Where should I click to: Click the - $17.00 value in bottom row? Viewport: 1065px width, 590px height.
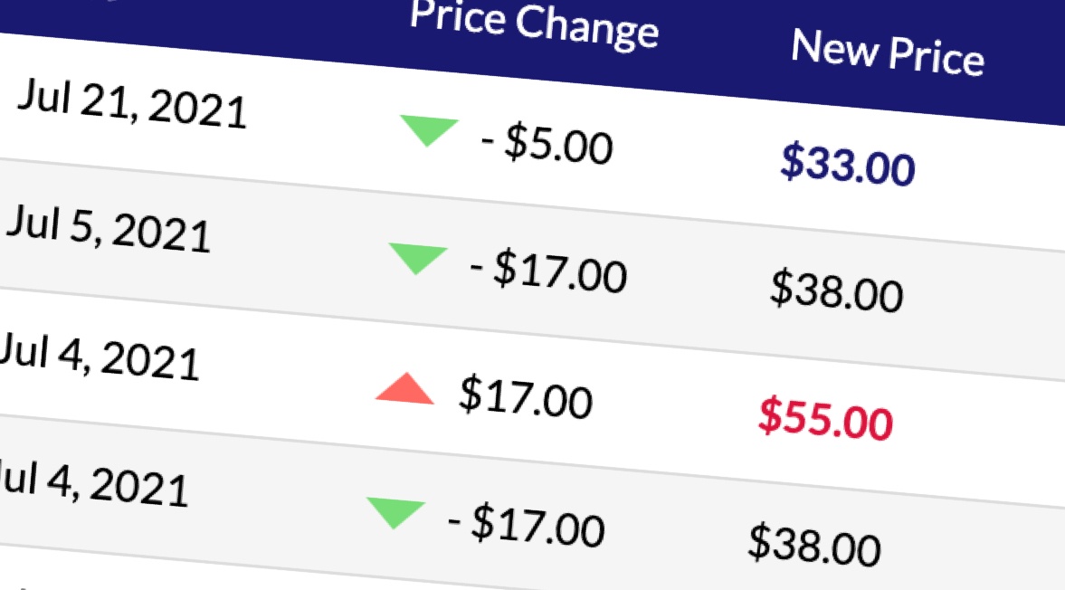[x=526, y=525]
